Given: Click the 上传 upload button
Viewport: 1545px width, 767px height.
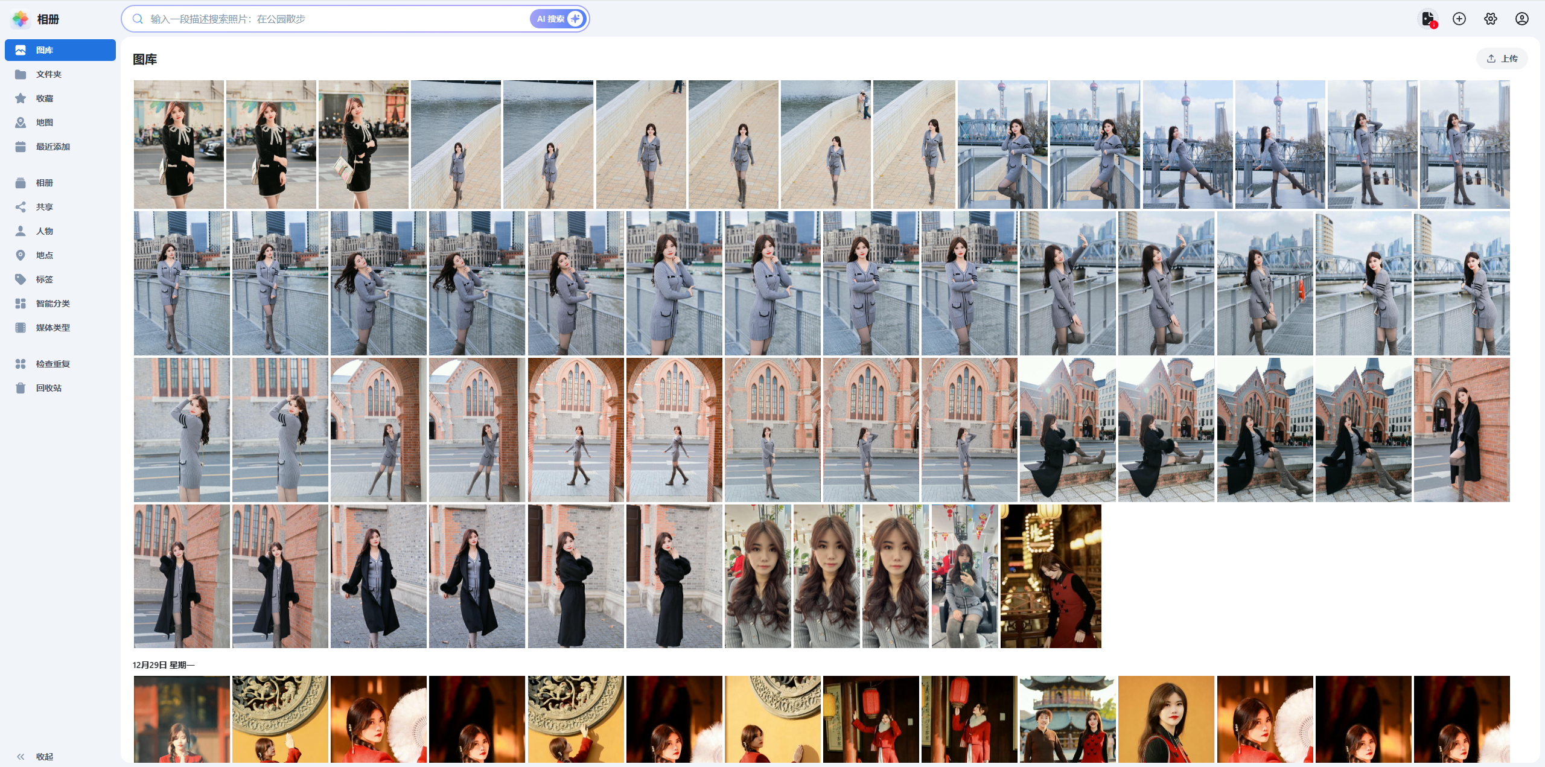Looking at the screenshot, I should click(x=1502, y=59).
